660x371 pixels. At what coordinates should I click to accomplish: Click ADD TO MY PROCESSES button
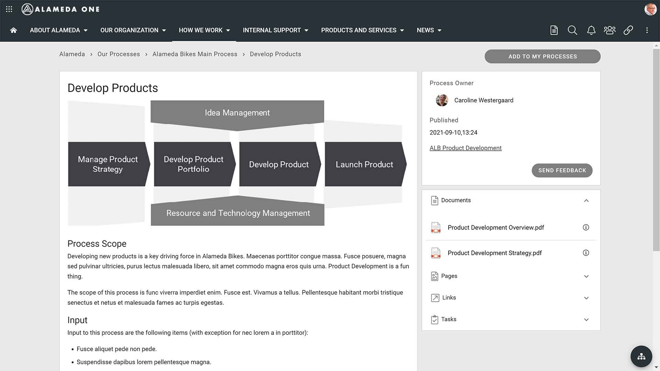pyautogui.click(x=542, y=56)
